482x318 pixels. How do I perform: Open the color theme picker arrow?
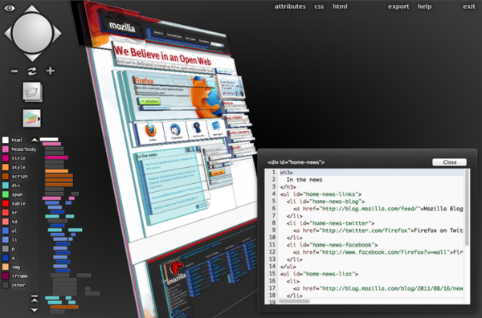click(39, 119)
